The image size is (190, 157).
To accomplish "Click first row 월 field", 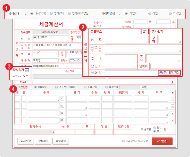I will (18, 99).
